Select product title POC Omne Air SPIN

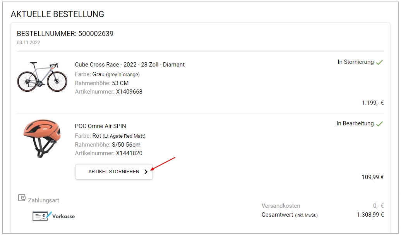click(101, 126)
